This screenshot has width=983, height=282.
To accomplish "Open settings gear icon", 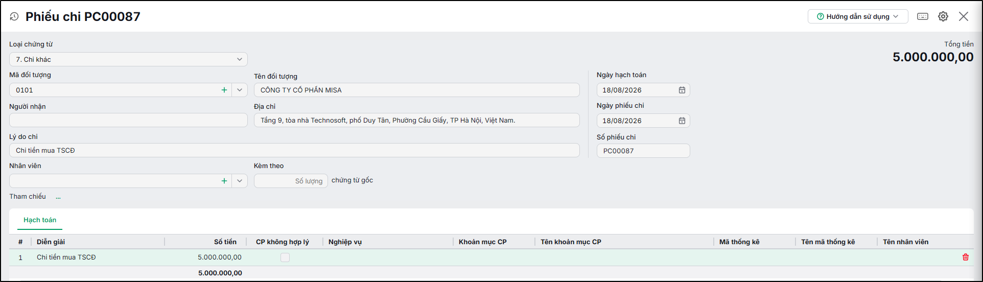I will pos(943,16).
